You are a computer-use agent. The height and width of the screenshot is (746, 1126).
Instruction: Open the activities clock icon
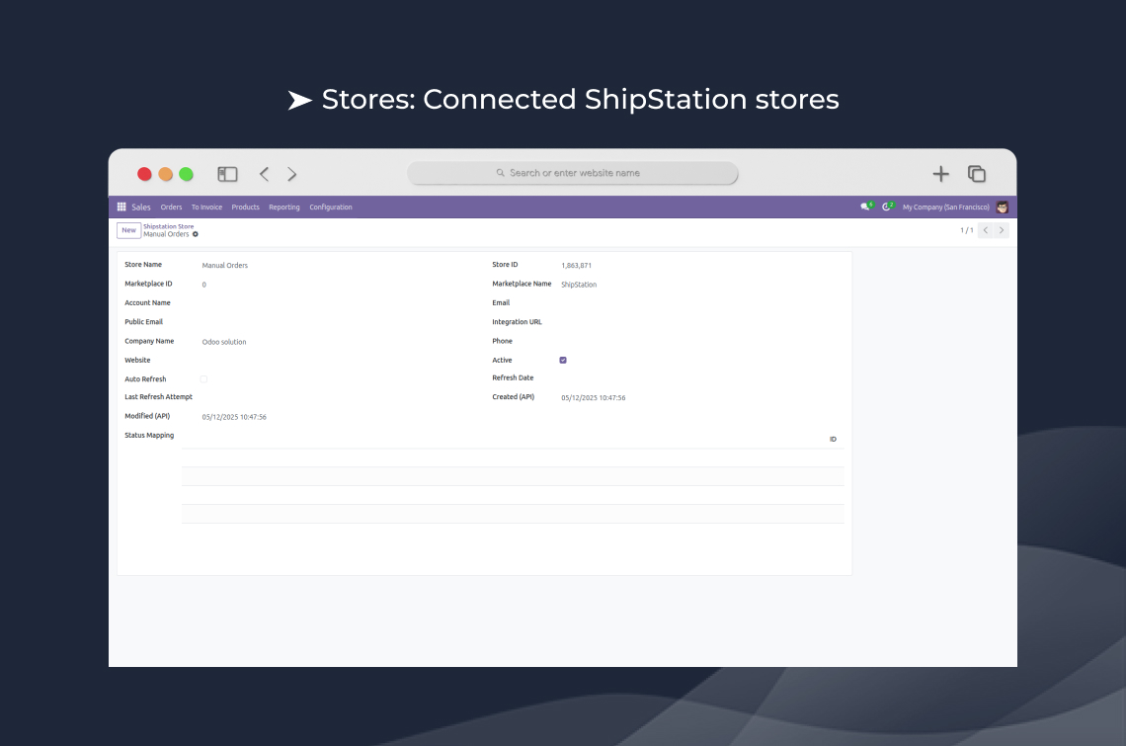pyautogui.click(x=888, y=207)
